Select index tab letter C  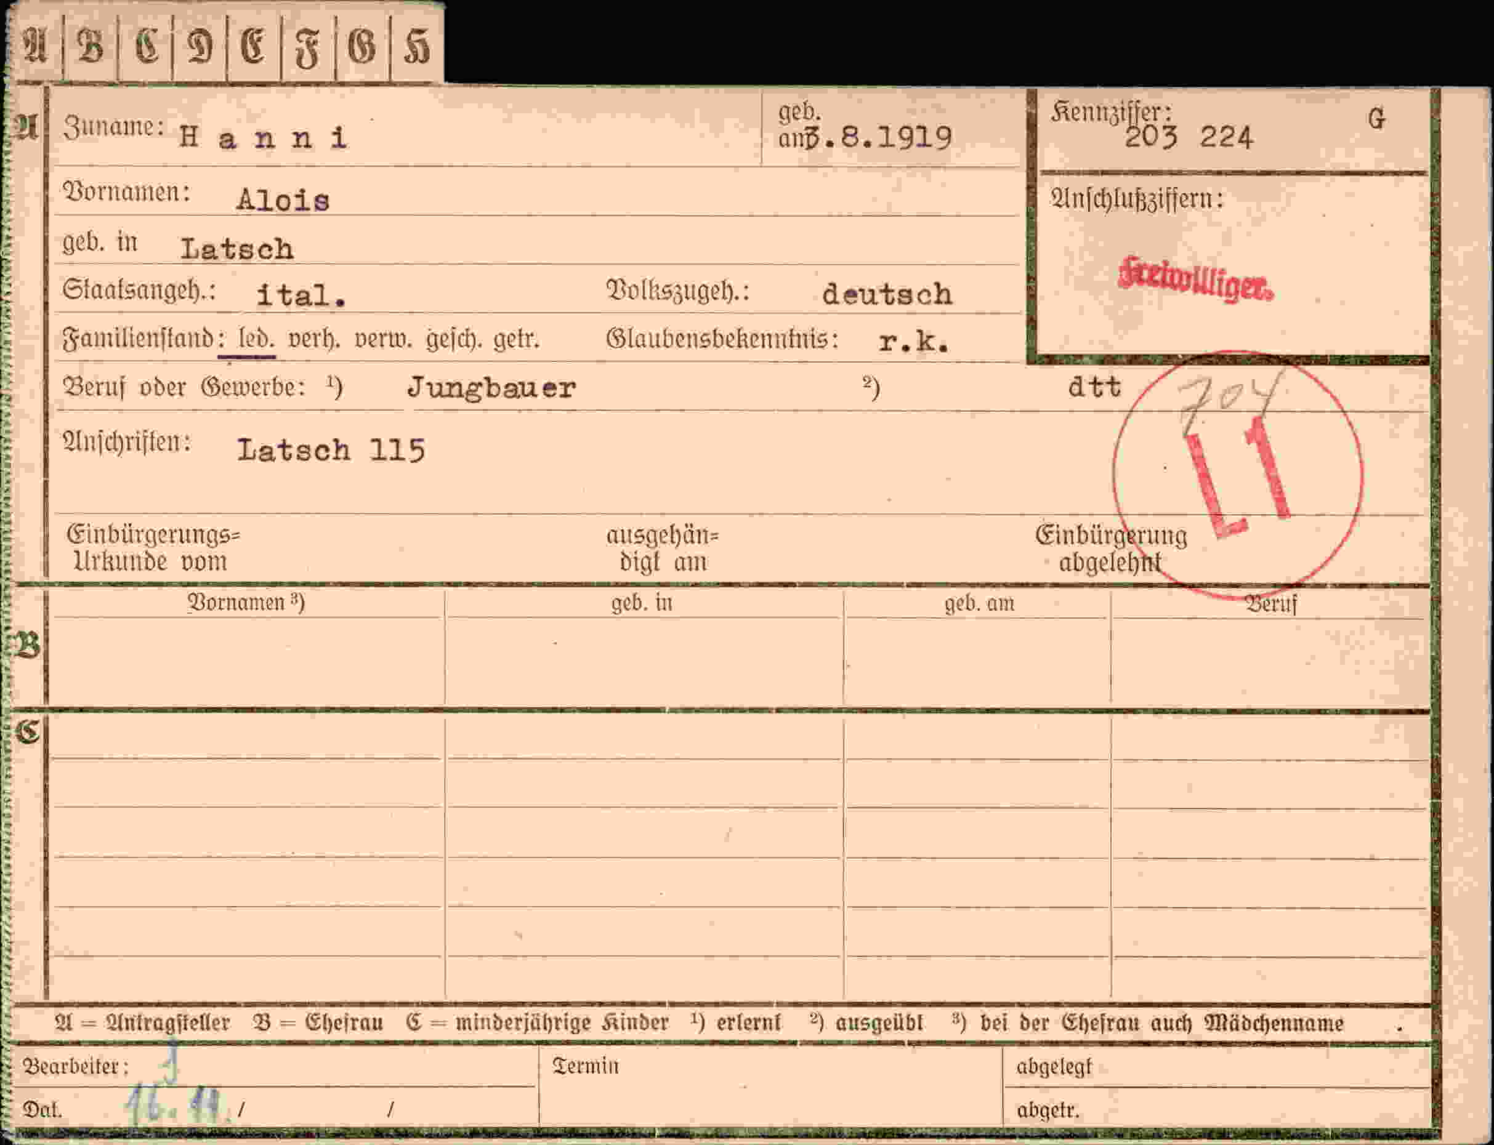145,47
